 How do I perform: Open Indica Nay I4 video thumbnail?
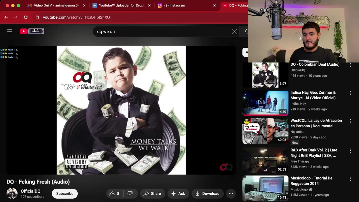tap(265, 103)
